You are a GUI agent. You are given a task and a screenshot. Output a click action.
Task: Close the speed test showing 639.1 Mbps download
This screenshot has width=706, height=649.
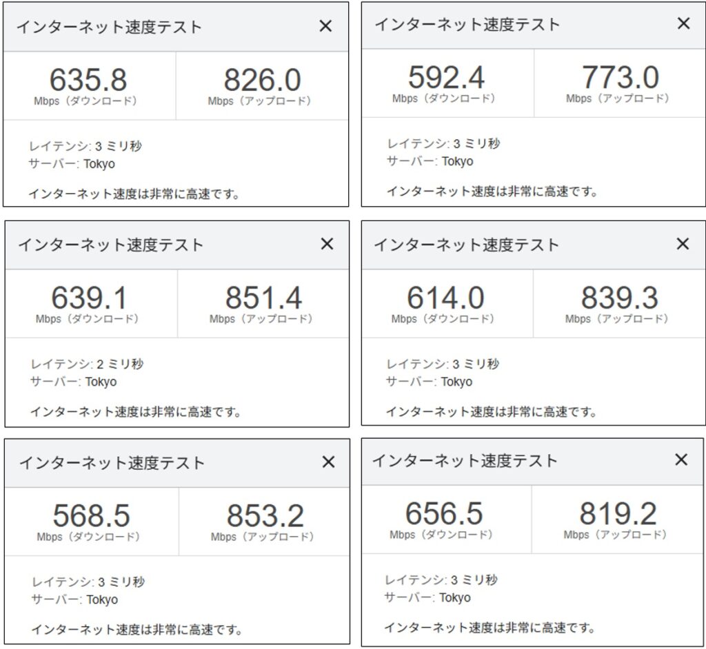click(327, 244)
